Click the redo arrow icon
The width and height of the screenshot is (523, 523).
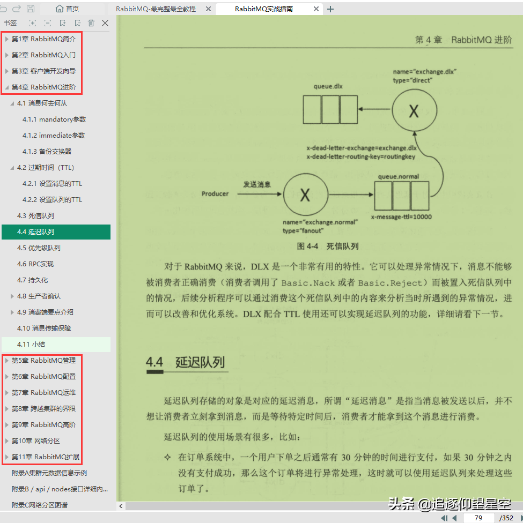coord(17,9)
